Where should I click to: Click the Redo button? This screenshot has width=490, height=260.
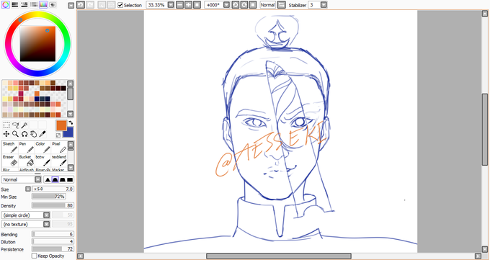coord(90,5)
